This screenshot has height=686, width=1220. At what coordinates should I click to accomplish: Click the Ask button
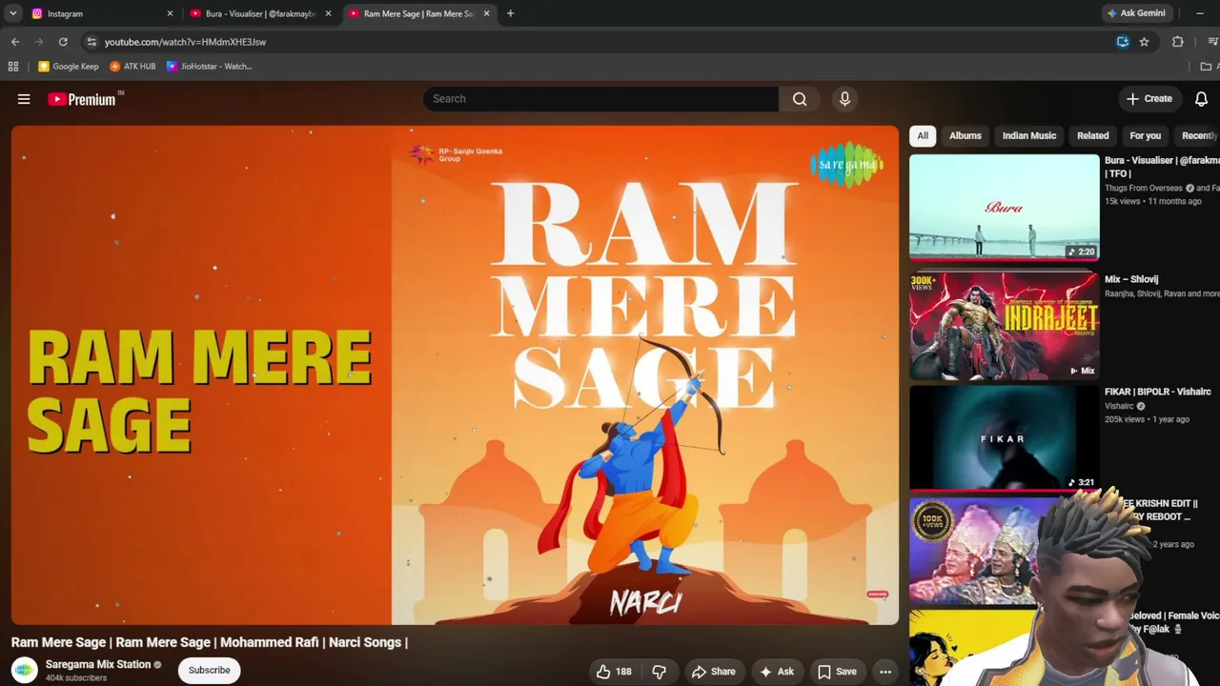(777, 672)
